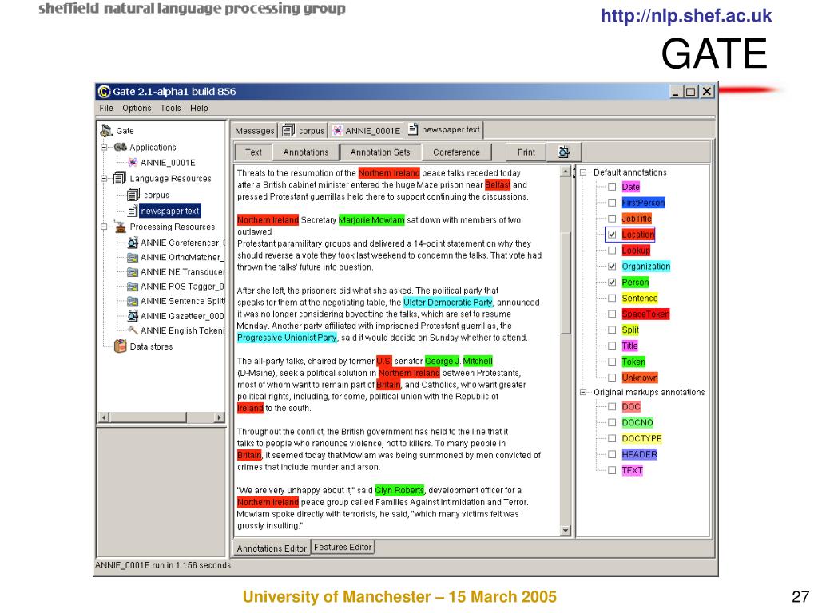Click the newspaper text tab's page icon

pyautogui.click(x=413, y=129)
